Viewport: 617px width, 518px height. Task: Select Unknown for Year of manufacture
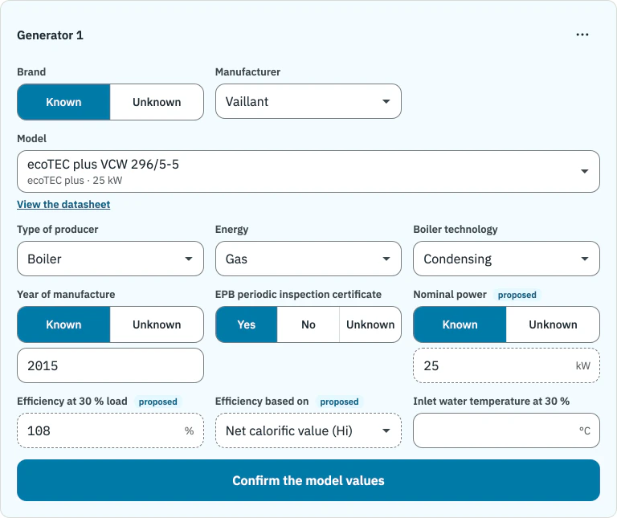pyautogui.click(x=157, y=324)
